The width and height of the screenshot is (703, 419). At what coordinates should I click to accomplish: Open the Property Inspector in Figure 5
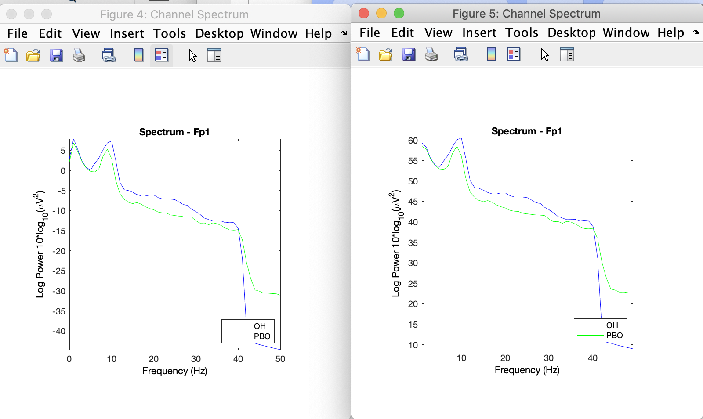pos(567,55)
